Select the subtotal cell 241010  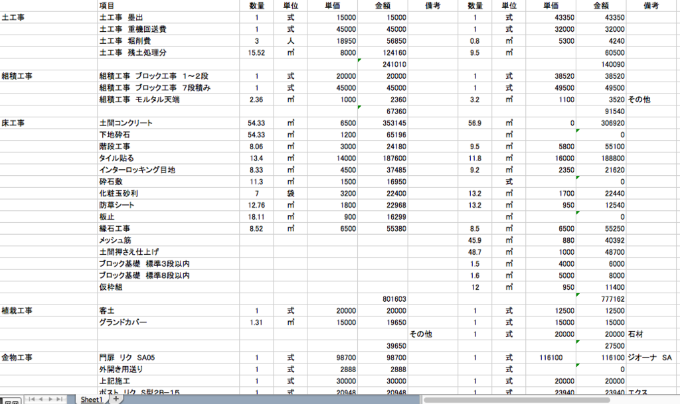click(x=382, y=64)
